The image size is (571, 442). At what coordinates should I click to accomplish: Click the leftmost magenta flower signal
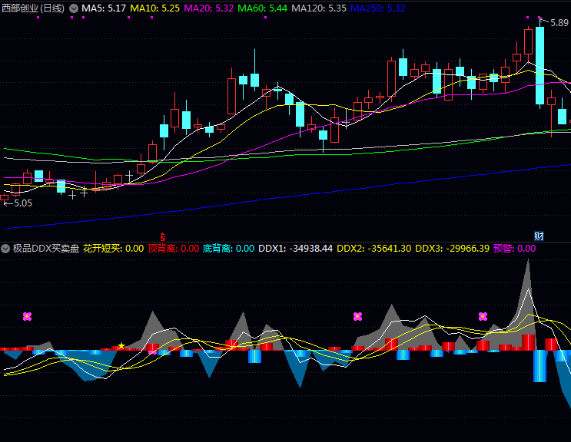point(28,316)
